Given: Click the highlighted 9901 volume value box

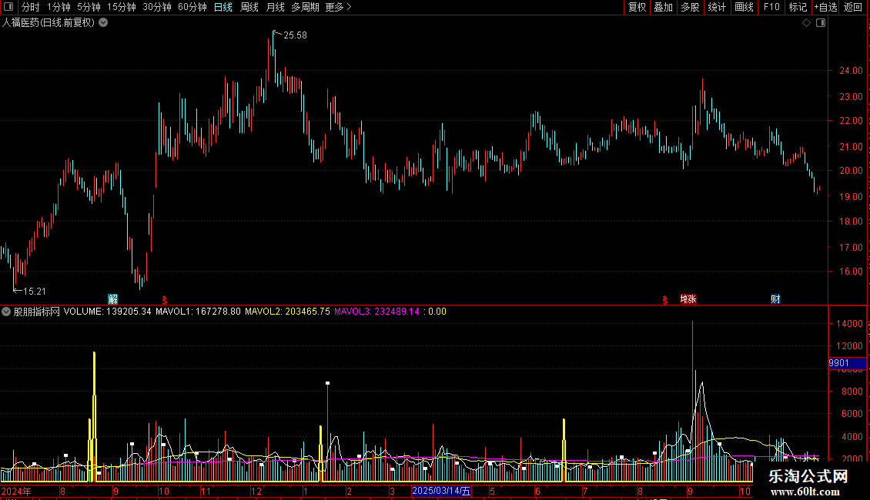Looking at the screenshot, I should click(847, 363).
